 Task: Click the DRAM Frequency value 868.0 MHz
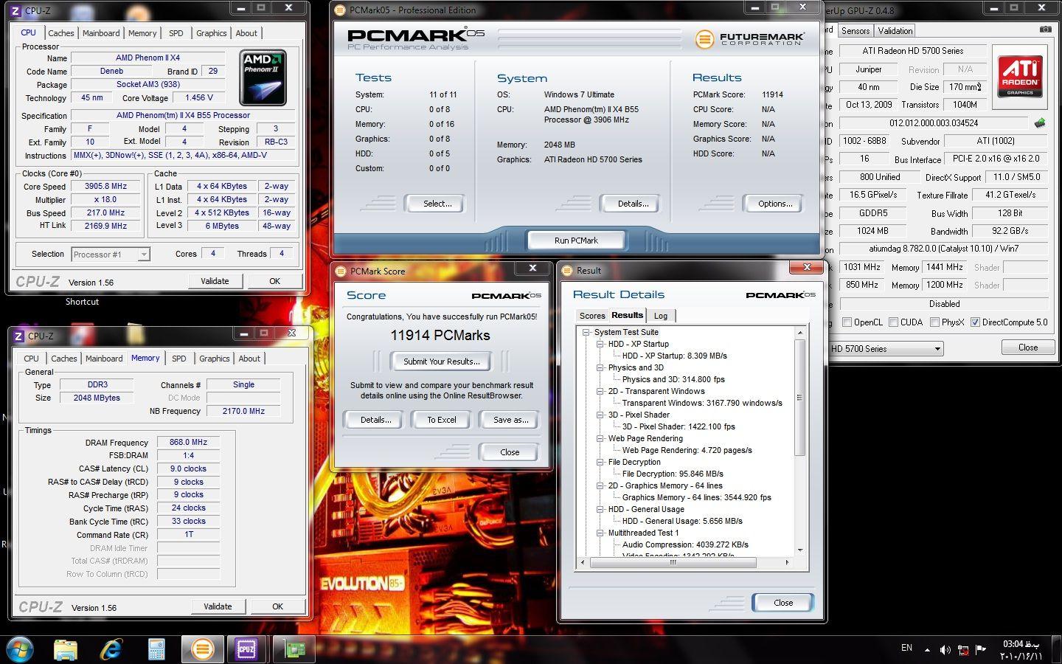(x=188, y=443)
